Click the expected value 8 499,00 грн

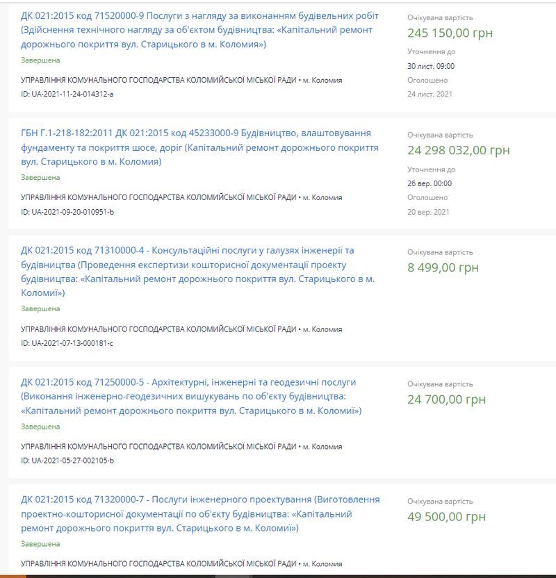click(443, 267)
